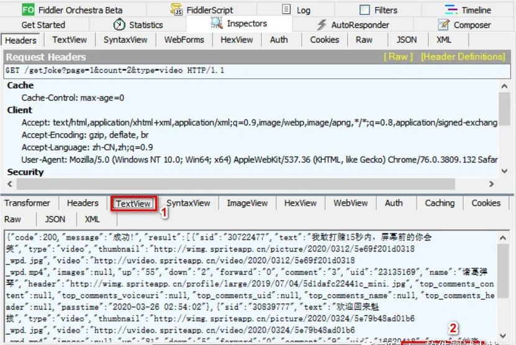Select response TextView tab
The height and width of the screenshot is (345, 516).
134,204
